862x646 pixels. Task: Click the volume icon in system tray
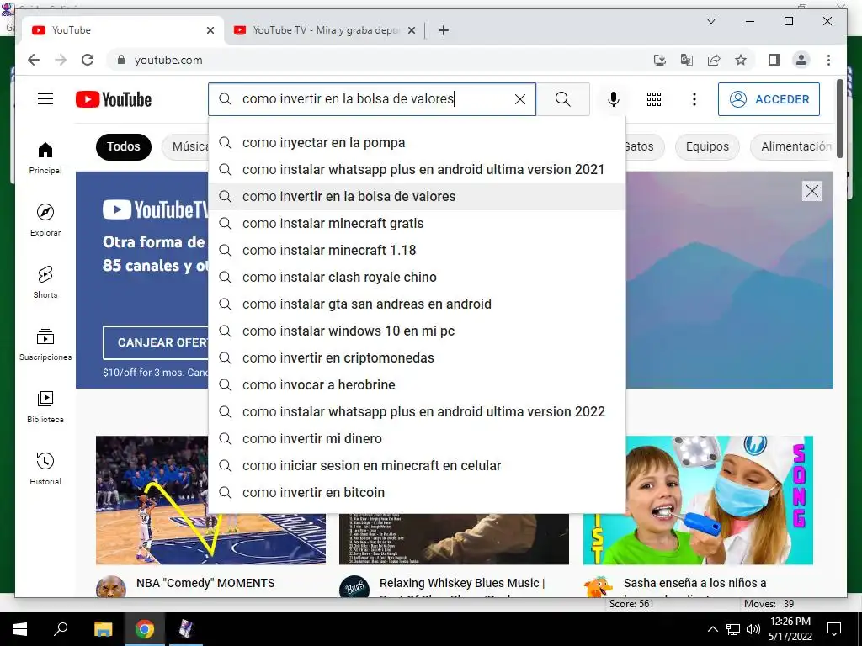click(753, 629)
